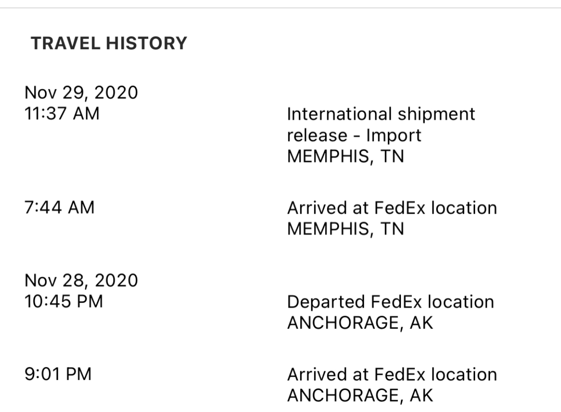Image resolution: width=561 pixels, height=412 pixels.
Task: Select the 9:01 PM timestamp
Action: tap(58, 374)
